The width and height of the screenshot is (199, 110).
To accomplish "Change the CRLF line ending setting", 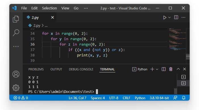I will 126,98.
